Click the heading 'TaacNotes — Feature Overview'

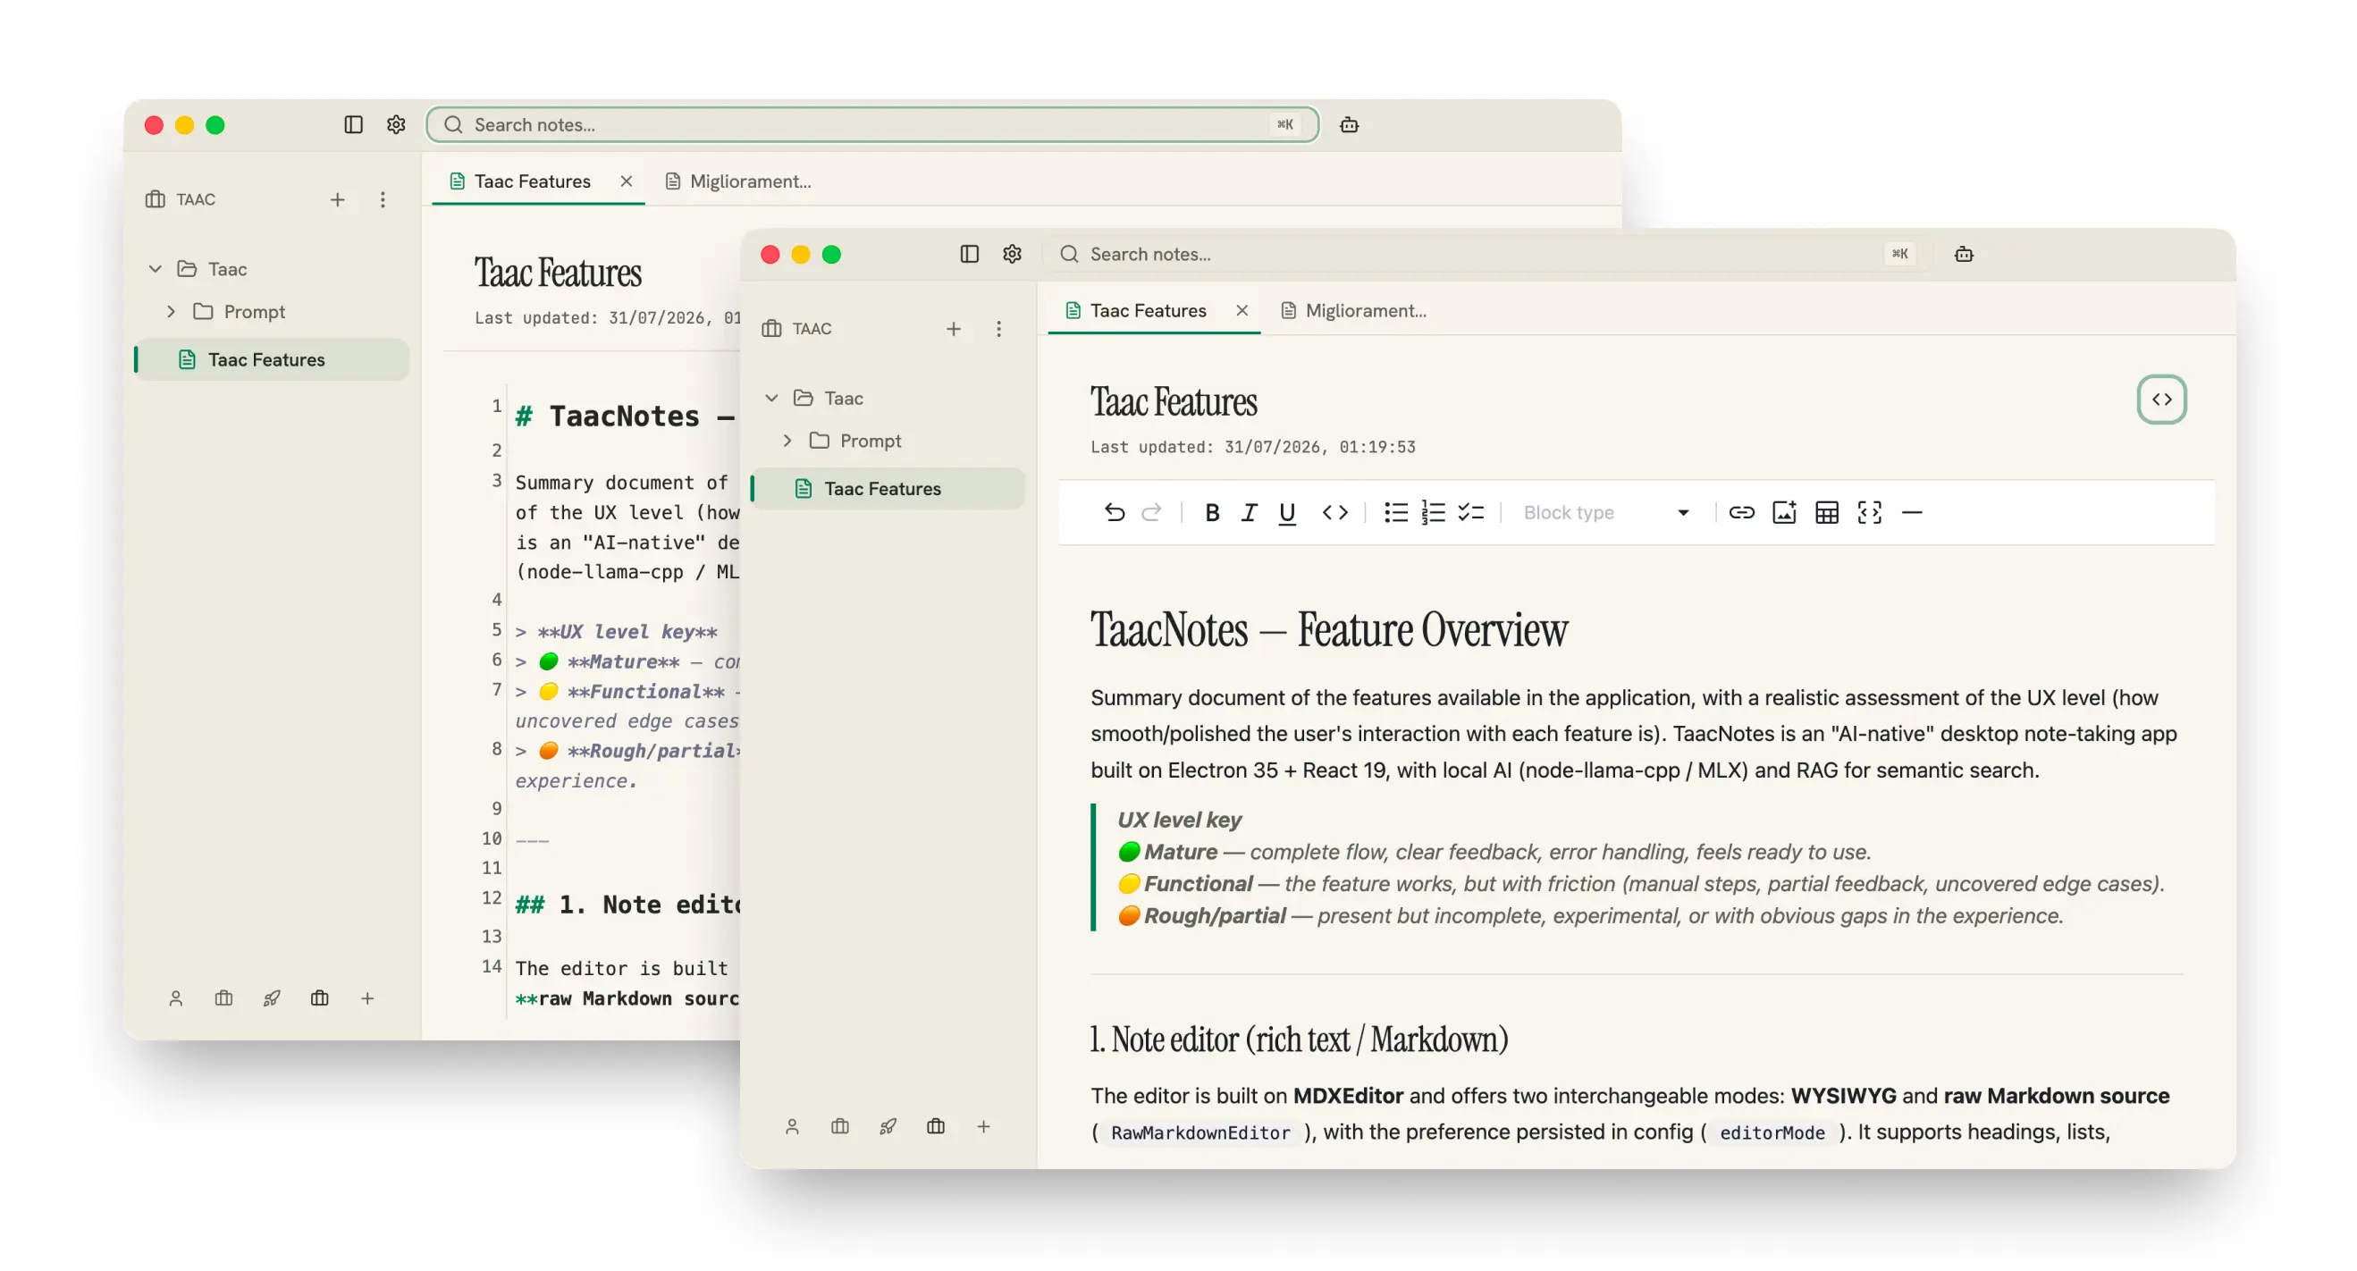[1328, 629]
